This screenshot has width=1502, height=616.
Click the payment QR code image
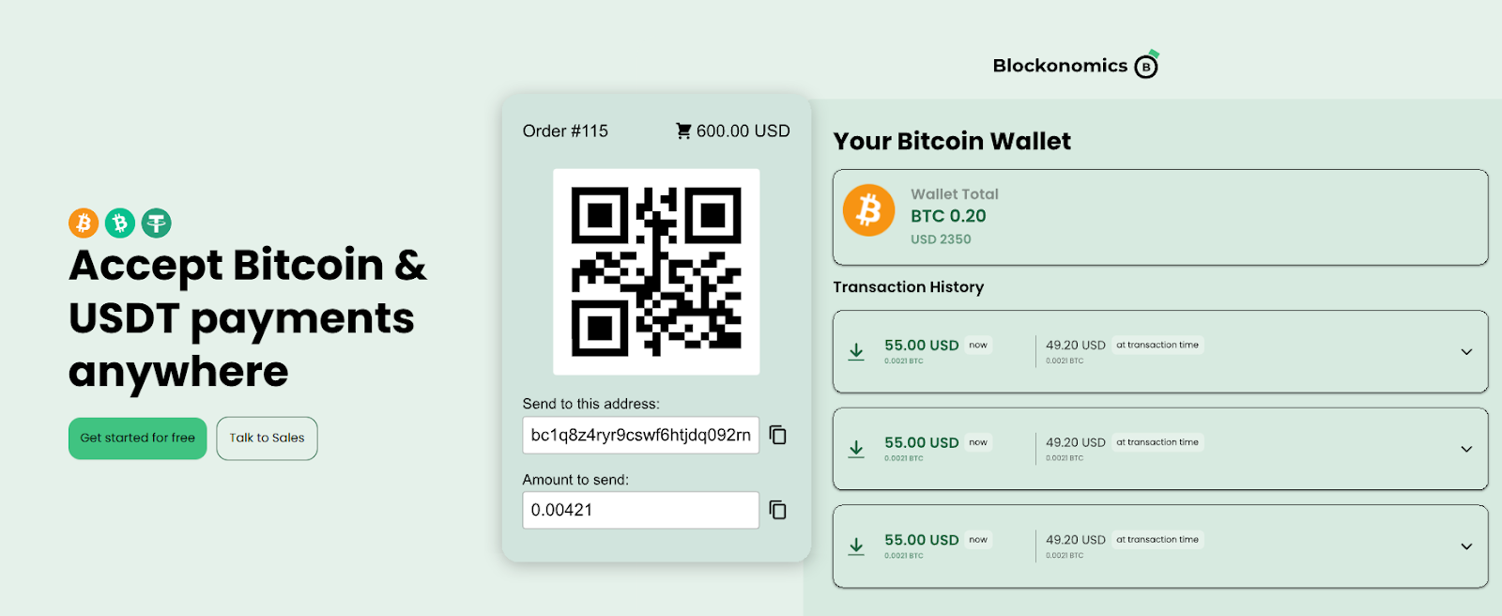[656, 271]
